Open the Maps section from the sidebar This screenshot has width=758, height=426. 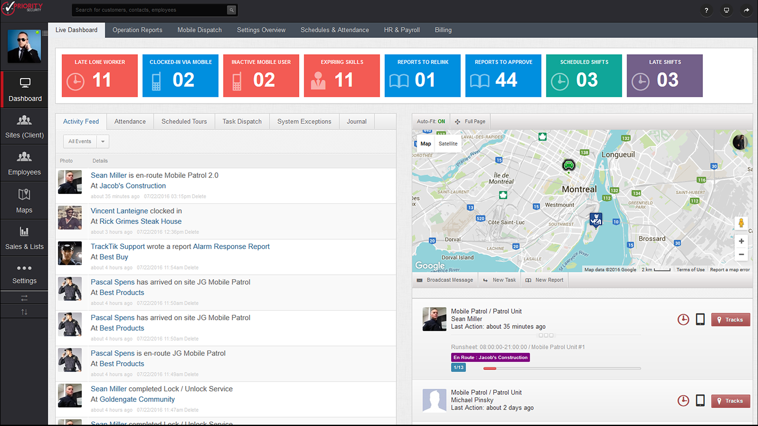click(x=24, y=200)
